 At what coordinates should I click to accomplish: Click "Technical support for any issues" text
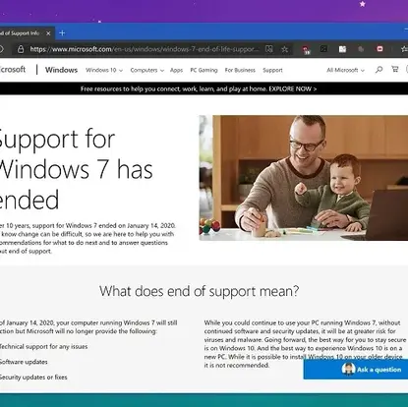43,346
